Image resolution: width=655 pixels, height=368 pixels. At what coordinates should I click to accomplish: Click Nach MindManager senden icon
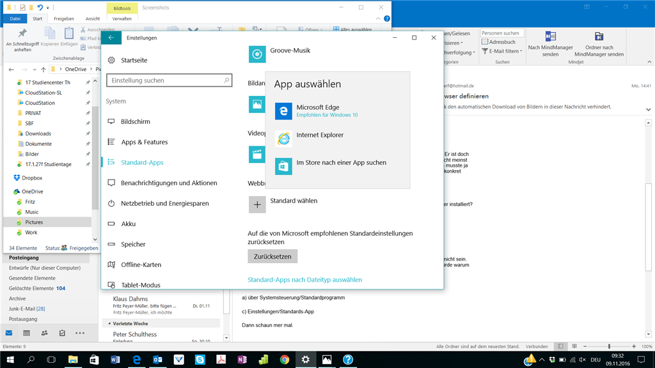coord(551,36)
